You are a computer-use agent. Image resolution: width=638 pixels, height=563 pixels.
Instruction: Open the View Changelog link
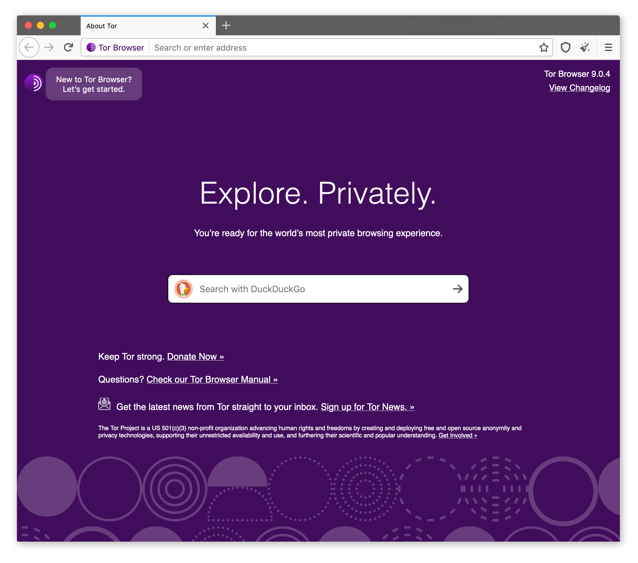pyautogui.click(x=579, y=88)
